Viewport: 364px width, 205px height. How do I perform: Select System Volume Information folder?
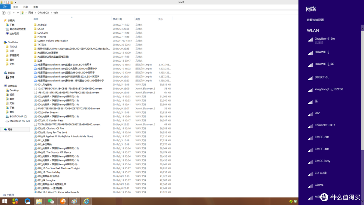click(53, 41)
